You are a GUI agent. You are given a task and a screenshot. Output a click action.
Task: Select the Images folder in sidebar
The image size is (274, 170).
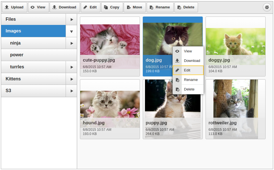pos(33,31)
